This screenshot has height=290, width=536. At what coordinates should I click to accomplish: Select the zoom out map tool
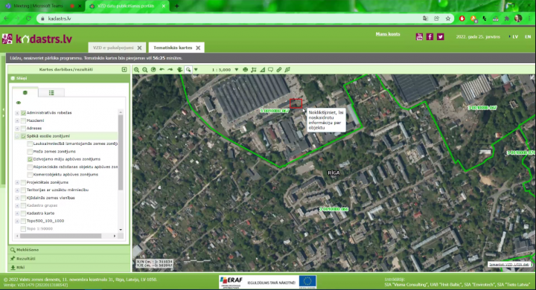[145, 70]
